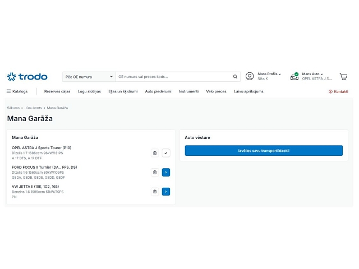Expand the Mans Auto dropdown

click(312, 74)
